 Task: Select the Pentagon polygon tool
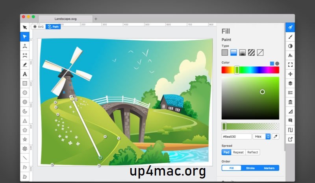pos(25,130)
